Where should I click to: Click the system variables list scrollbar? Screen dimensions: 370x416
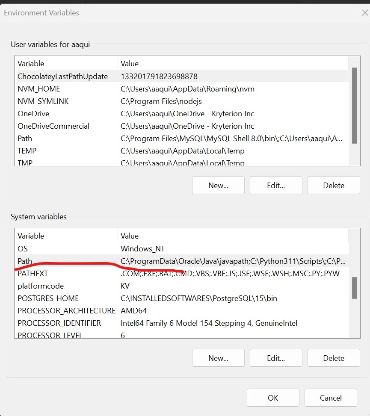point(354,287)
